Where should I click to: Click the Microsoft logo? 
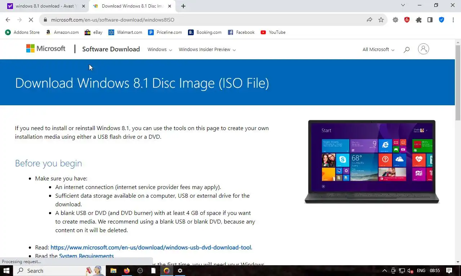pyautogui.click(x=46, y=49)
